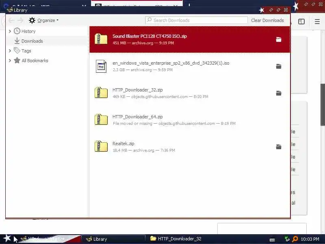Open folder for Sound Blaster PCI128 download
Image resolution: width=325 pixels, height=244 pixels.
279,39
